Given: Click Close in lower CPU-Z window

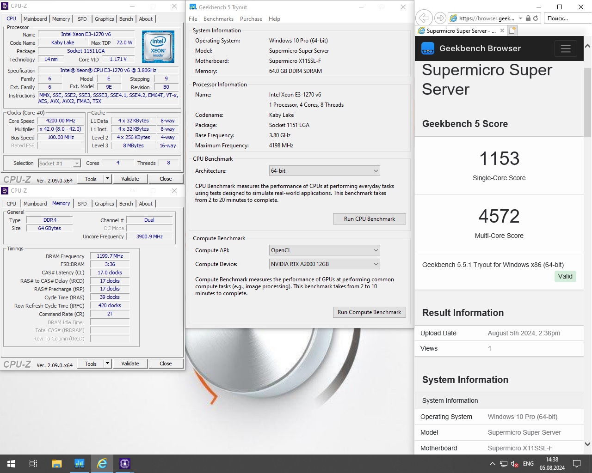Looking at the screenshot, I should (x=166, y=364).
